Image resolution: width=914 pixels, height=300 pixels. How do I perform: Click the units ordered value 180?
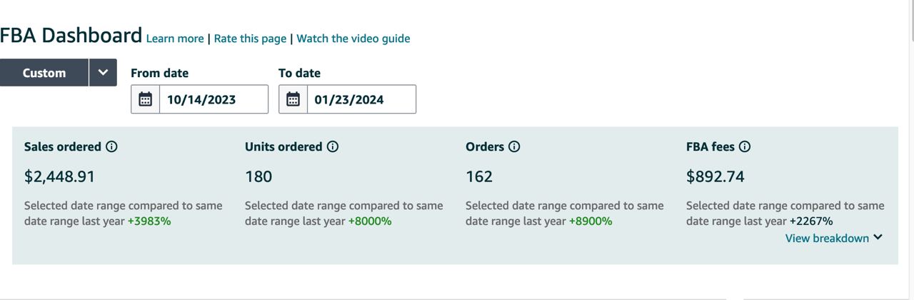coord(258,176)
